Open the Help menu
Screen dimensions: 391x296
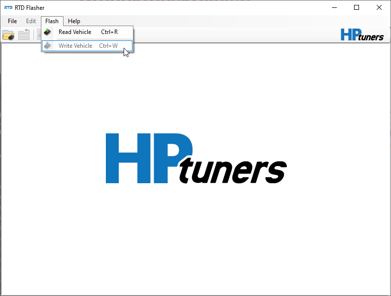tap(74, 21)
